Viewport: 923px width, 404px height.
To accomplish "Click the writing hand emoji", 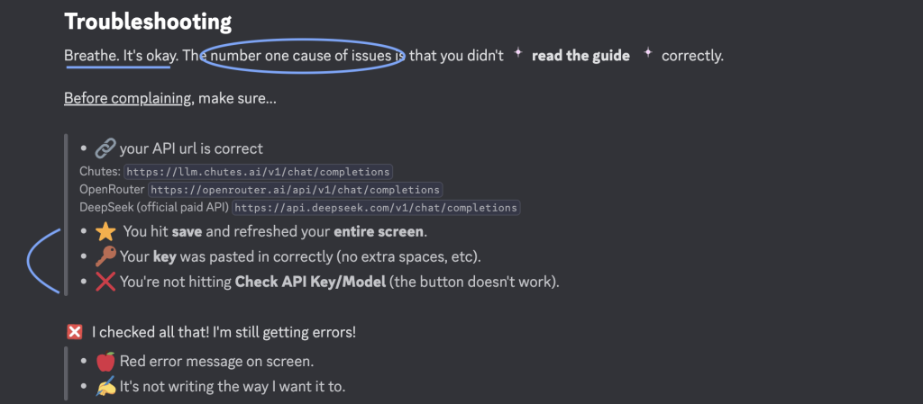I will coord(105,386).
